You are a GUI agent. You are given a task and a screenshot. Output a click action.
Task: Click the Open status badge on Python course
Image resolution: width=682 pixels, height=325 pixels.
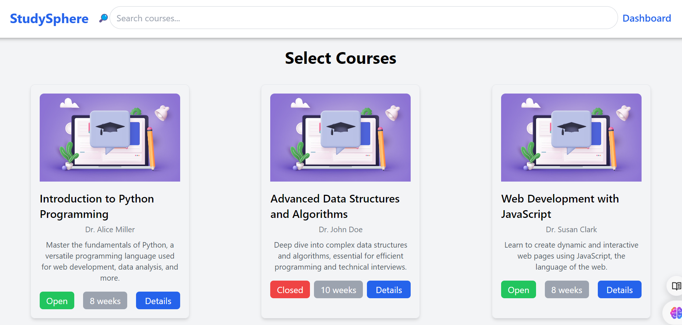pos(57,301)
